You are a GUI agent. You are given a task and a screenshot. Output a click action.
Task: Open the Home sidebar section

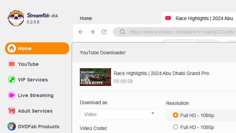(x=37, y=48)
